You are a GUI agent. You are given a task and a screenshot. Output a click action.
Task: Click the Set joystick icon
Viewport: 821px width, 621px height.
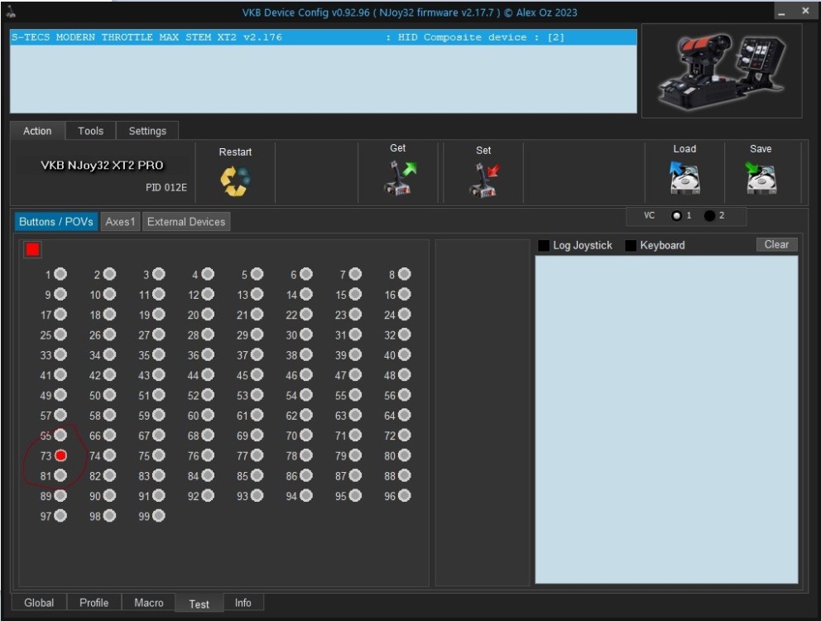point(483,180)
